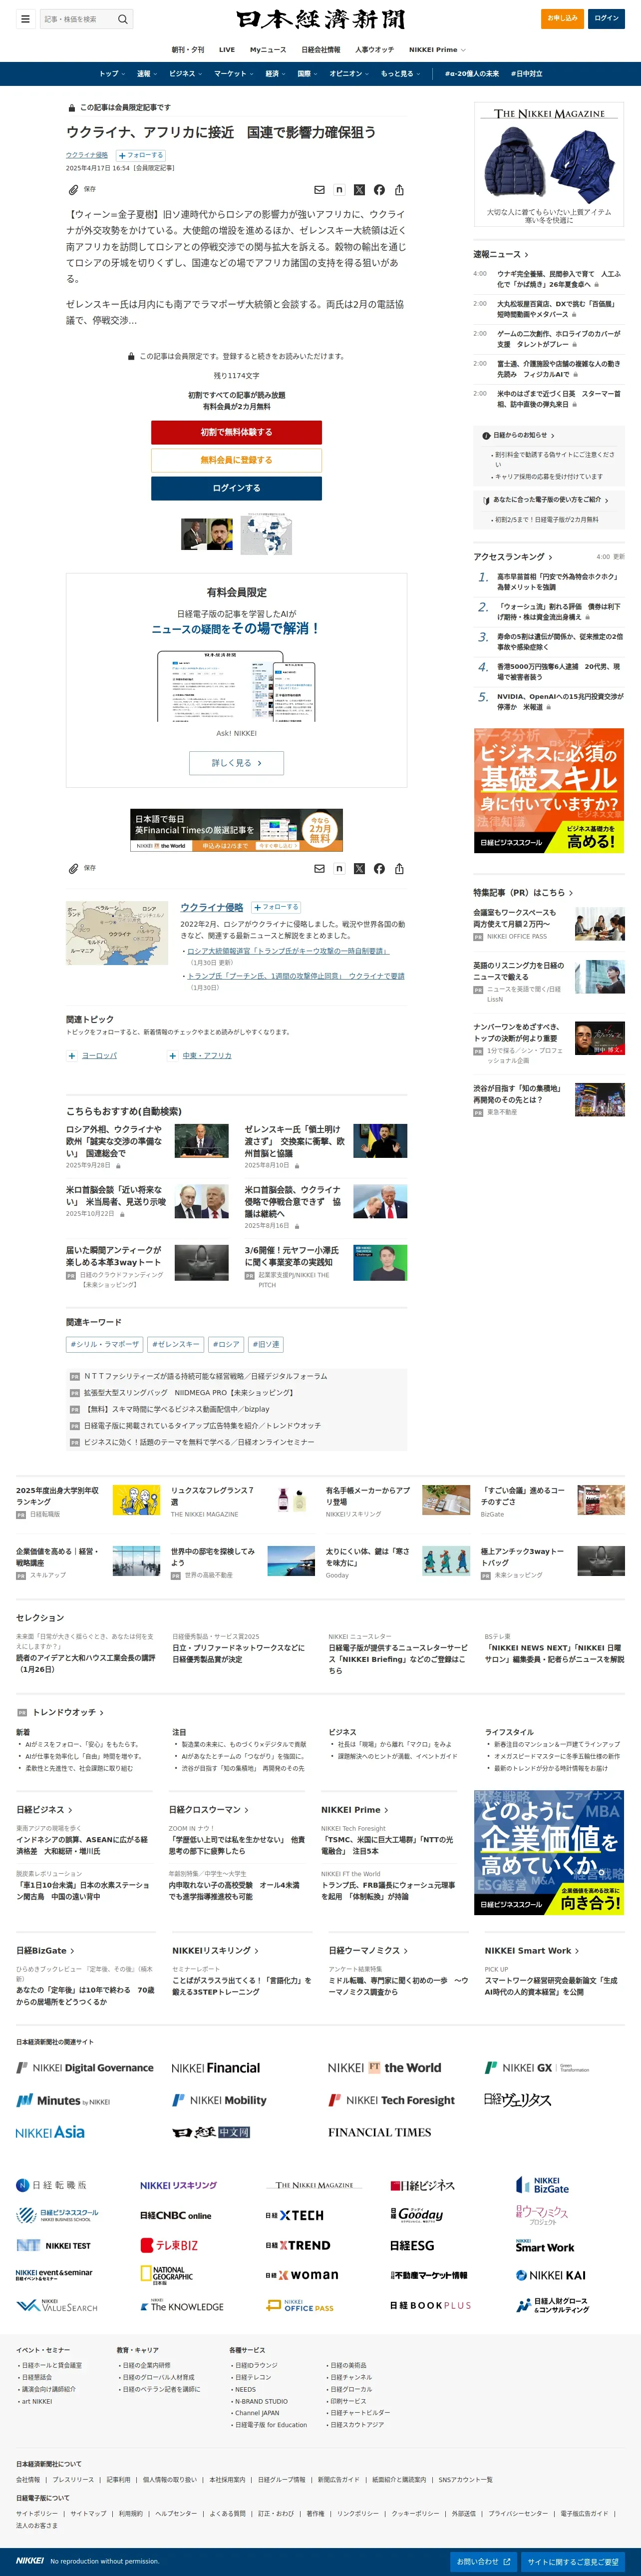Click share sheet icon below Financial Times banner
This screenshot has width=641, height=2576.
(x=399, y=869)
